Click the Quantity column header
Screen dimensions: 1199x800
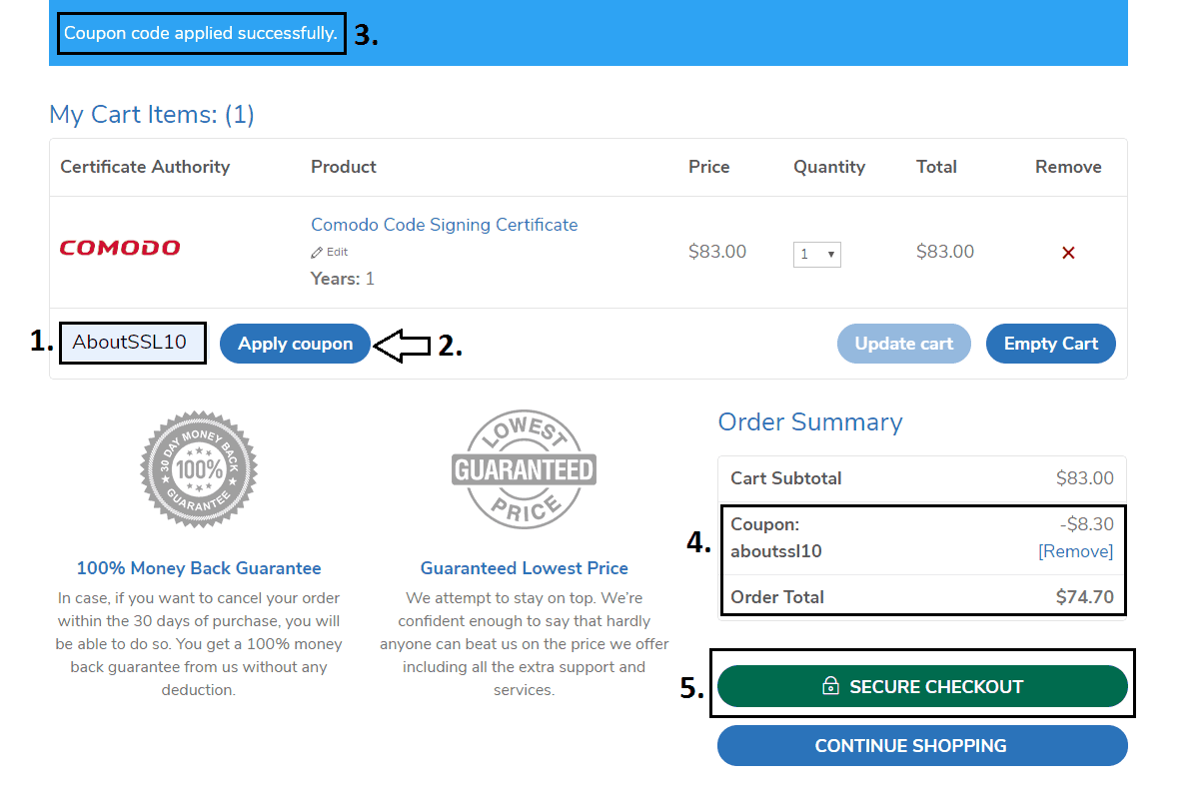point(829,167)
